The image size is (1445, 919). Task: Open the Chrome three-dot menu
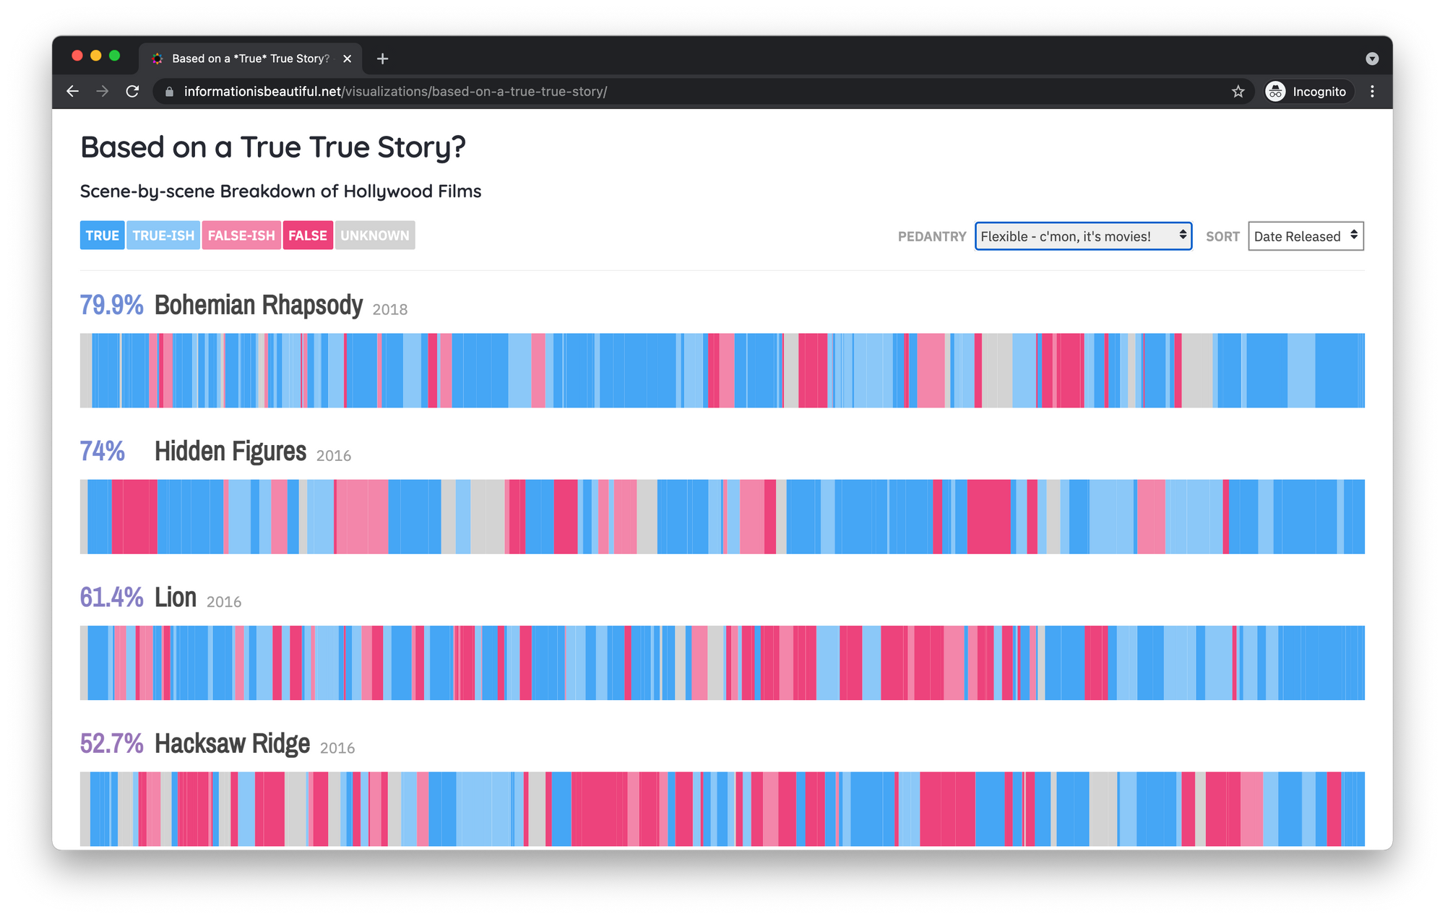(x=1372, y=92)
